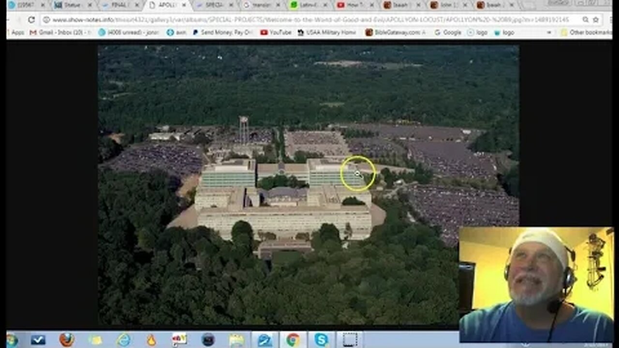Switch to Chrome in the taskbar

[293, 340]
